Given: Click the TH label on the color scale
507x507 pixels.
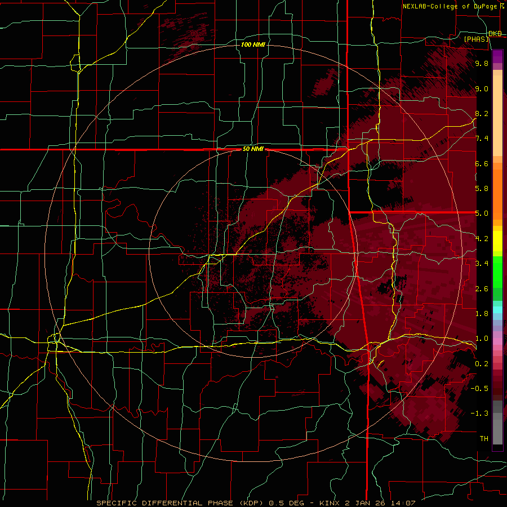Looking at the screenshot, I should (x=484, y=439).
